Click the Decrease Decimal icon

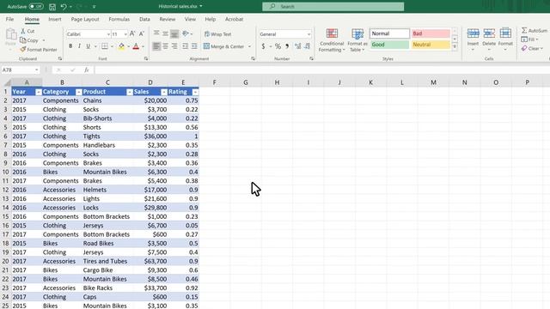coord(308,46)
